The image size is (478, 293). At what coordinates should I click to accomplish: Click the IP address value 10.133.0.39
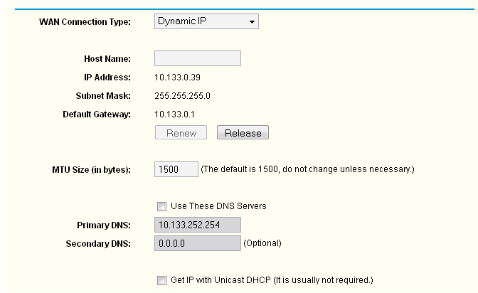(x=176, y=77)
